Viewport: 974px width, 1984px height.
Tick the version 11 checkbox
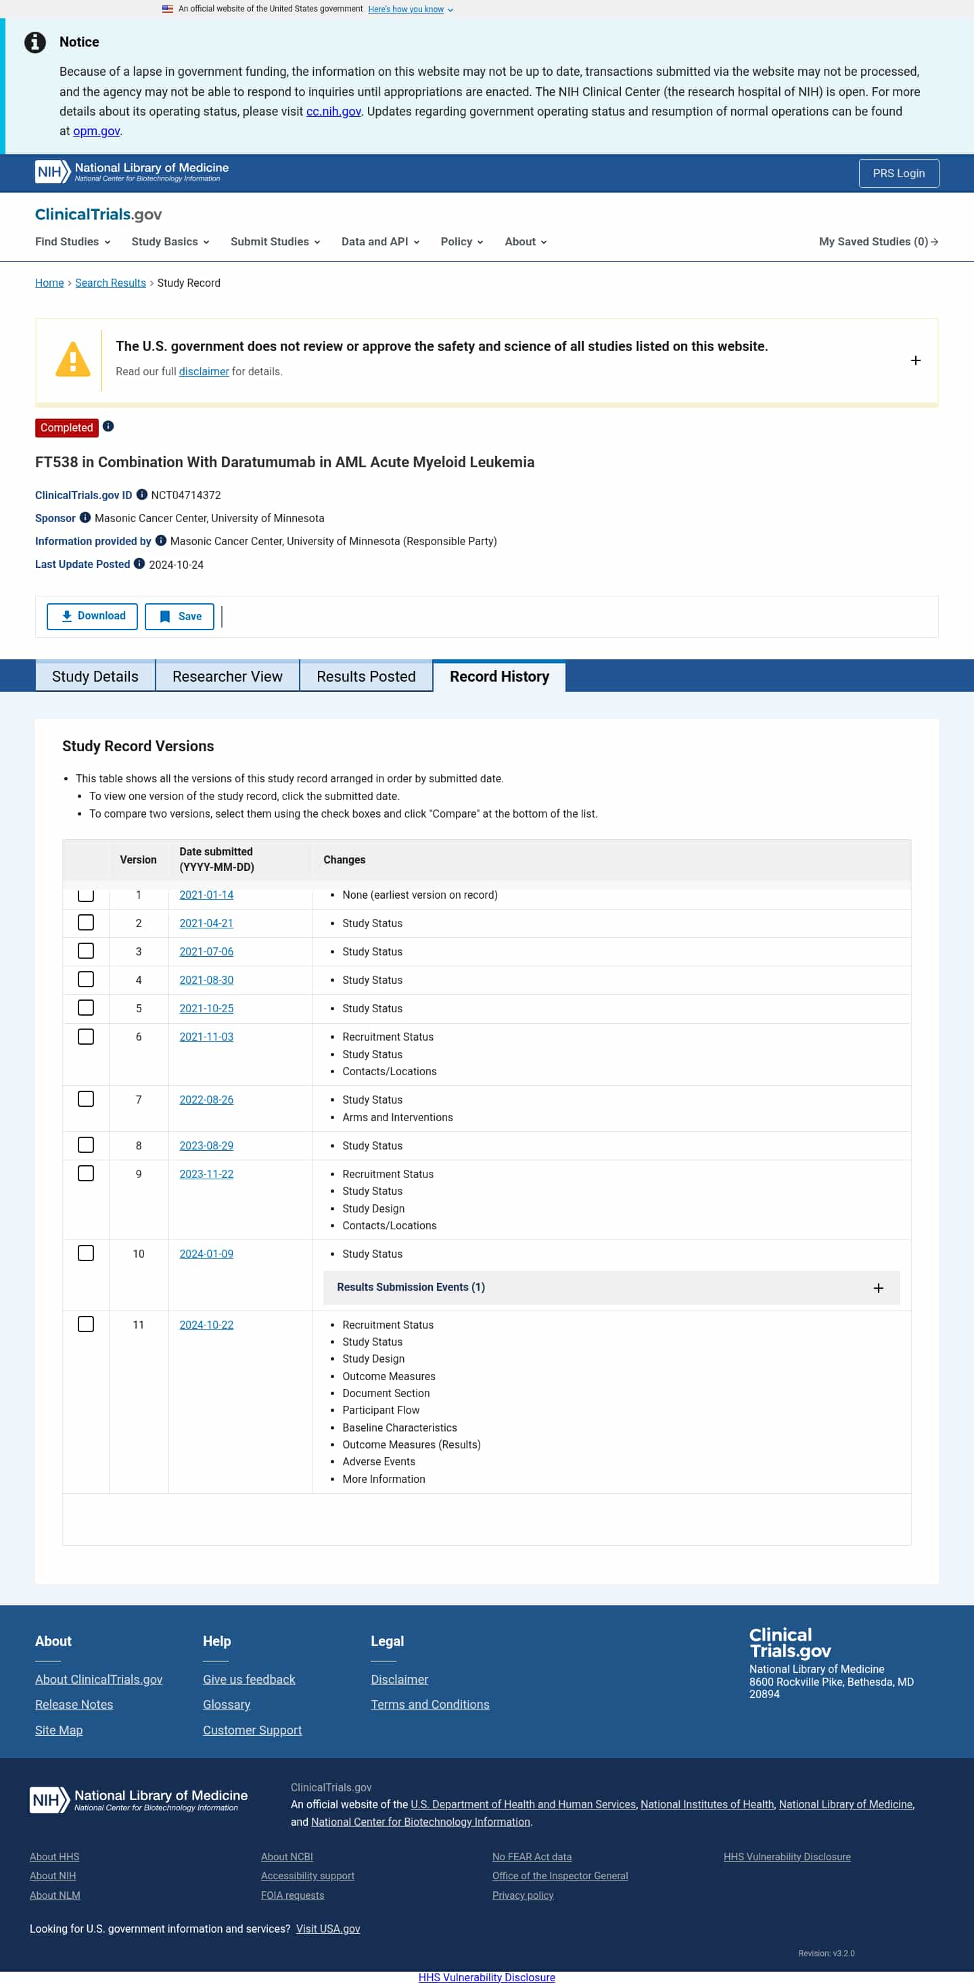tap(87, 1324)
